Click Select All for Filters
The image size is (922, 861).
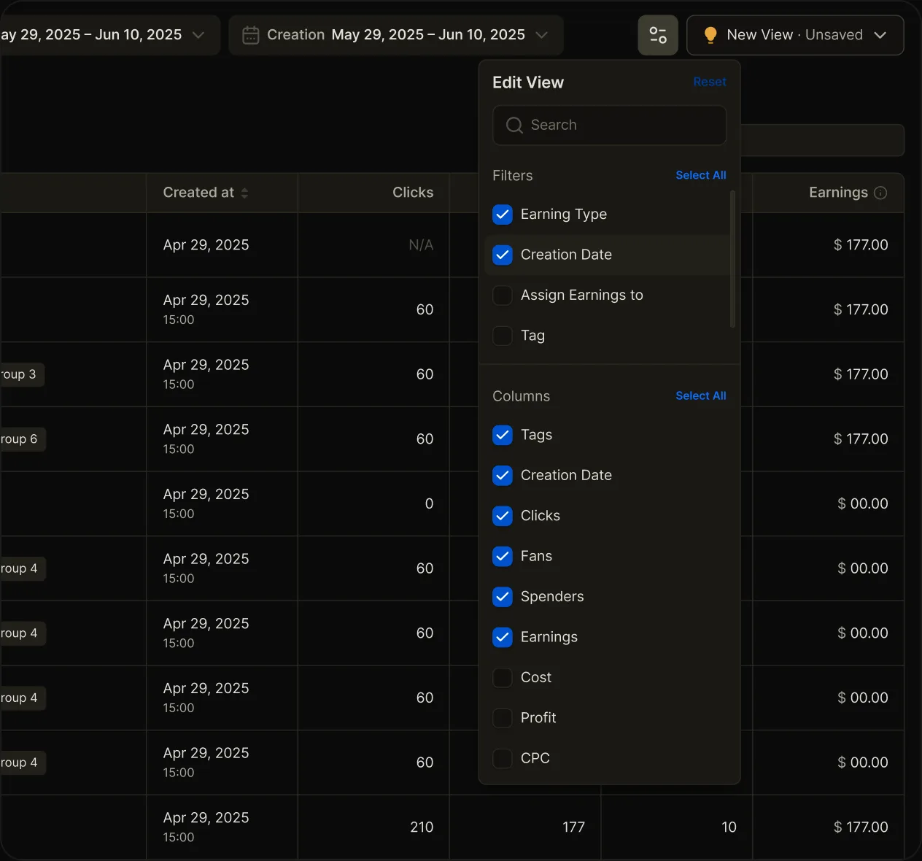(x=701, y=175)
